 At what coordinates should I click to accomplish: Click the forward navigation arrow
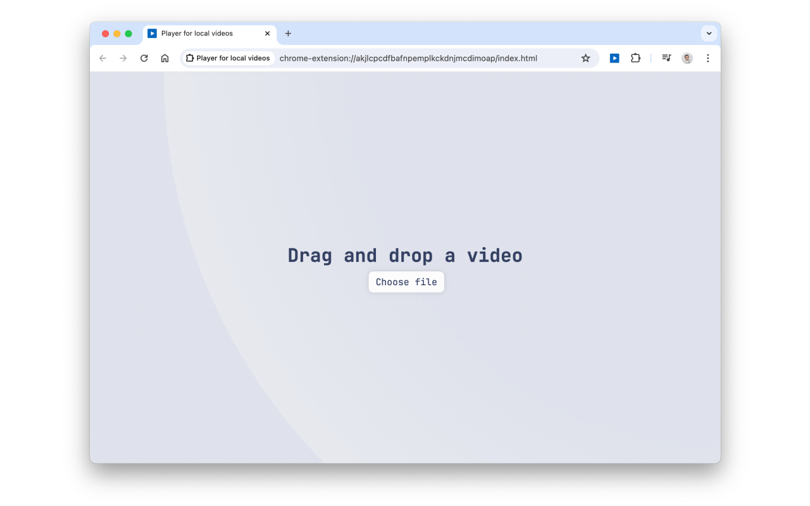pos(123,58)
